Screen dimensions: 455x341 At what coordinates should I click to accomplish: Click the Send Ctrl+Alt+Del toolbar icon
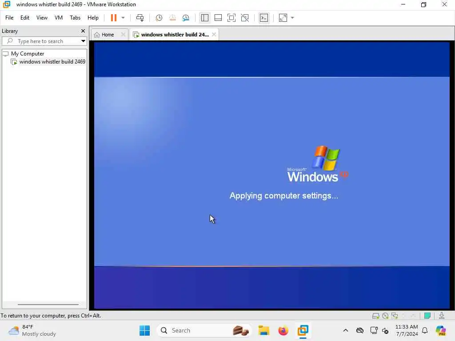pyautogui.click(x=140, y=18)
